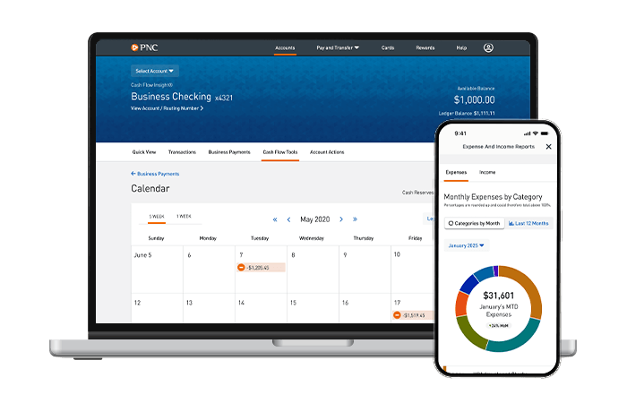627x412 pixels.
Task: Click the PNC logo in header
Action: pos(144,47)
